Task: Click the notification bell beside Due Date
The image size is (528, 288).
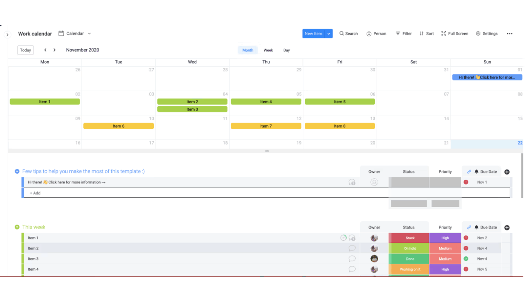Action: [x=476, y=171]
